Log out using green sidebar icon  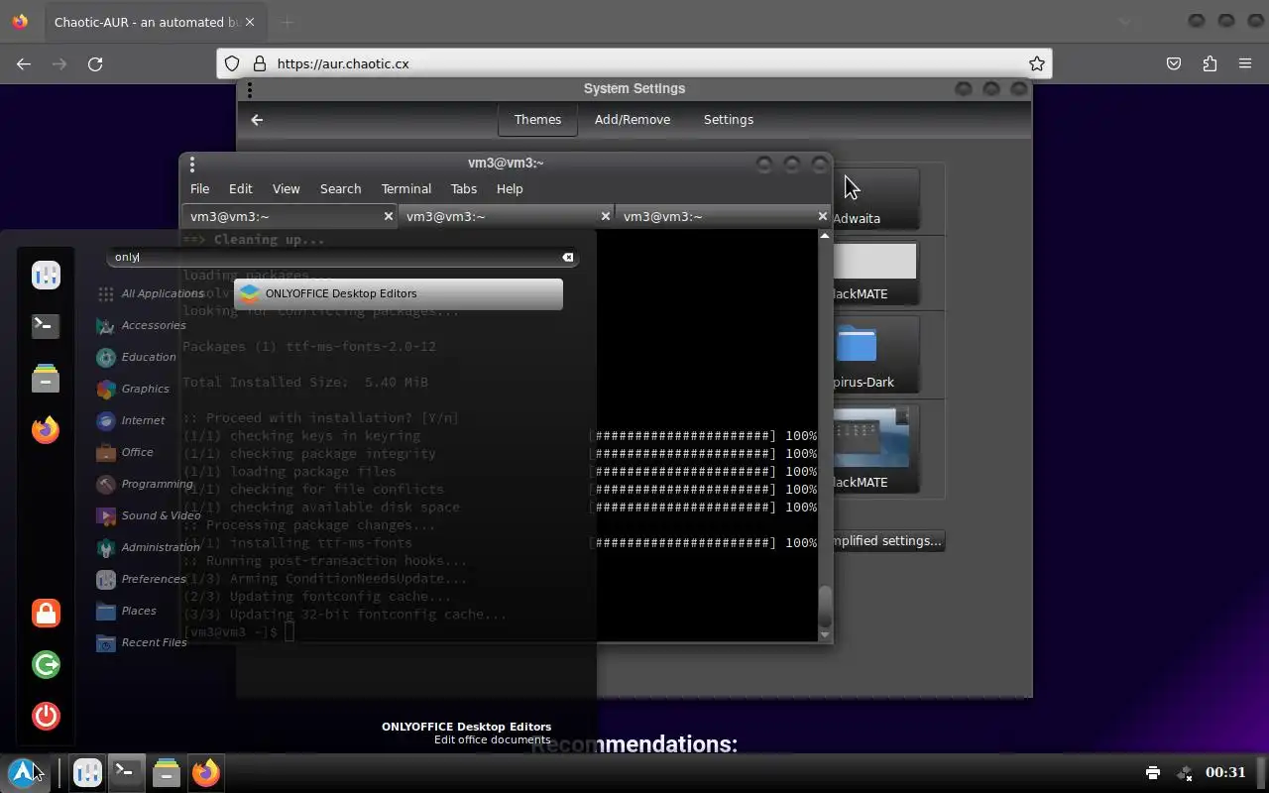(x=46, y=664)
